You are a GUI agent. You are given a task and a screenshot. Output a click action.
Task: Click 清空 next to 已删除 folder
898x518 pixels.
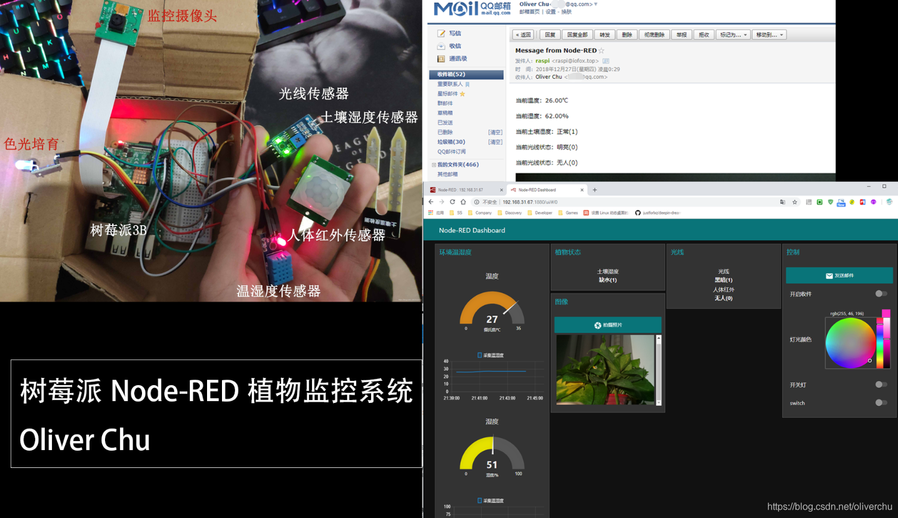pyautogui.click(x=495, y=132)
